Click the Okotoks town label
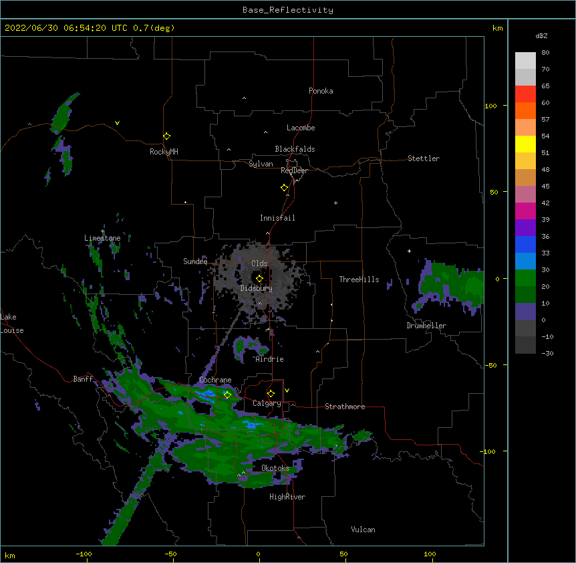Image resolution: width=576 pixels, height=563 pixels. (275, 468)
